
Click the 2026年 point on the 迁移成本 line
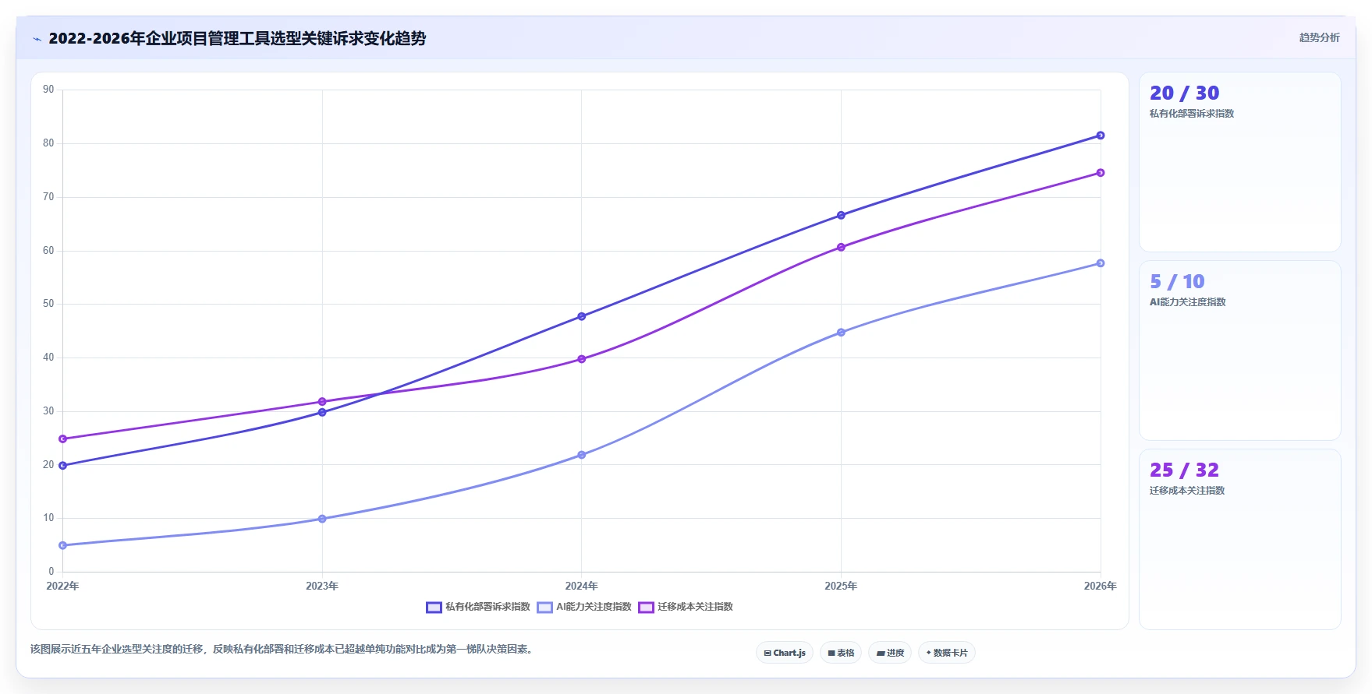(x=1101, y=173)
